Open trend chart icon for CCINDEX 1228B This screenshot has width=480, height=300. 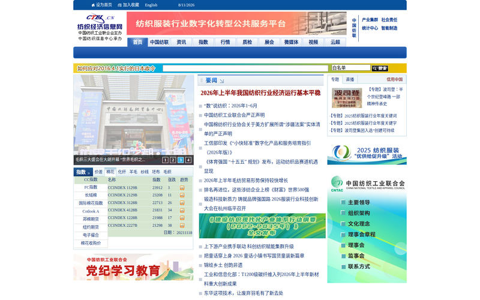[x=182, y=218]
